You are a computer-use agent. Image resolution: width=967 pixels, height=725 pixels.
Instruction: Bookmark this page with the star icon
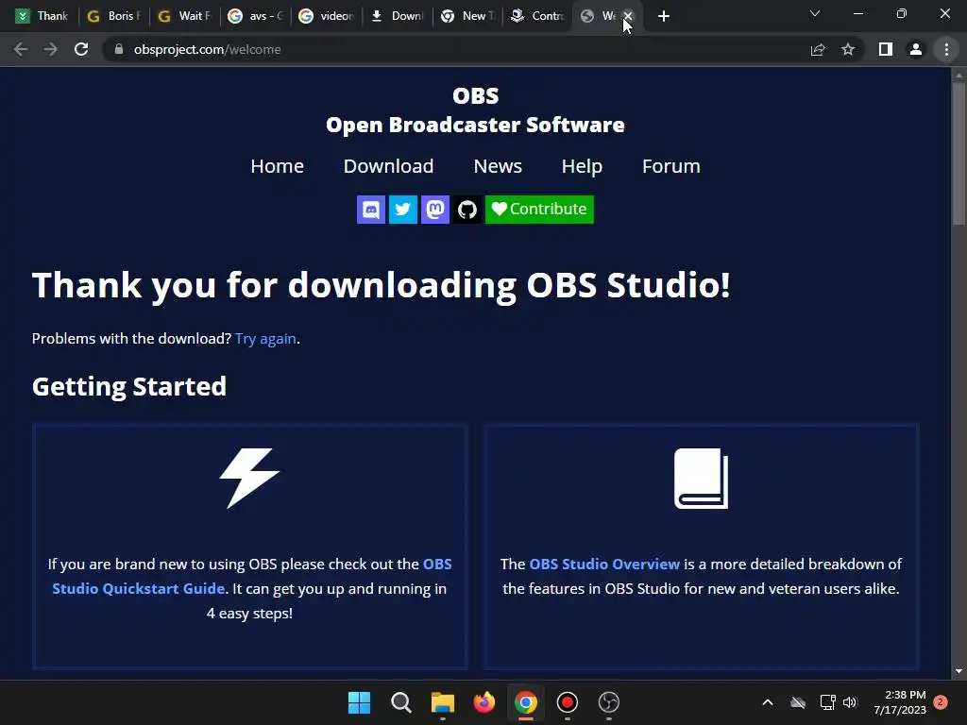(848, 49)
